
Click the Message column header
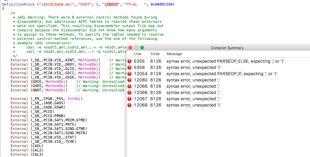tap(174, 54)
